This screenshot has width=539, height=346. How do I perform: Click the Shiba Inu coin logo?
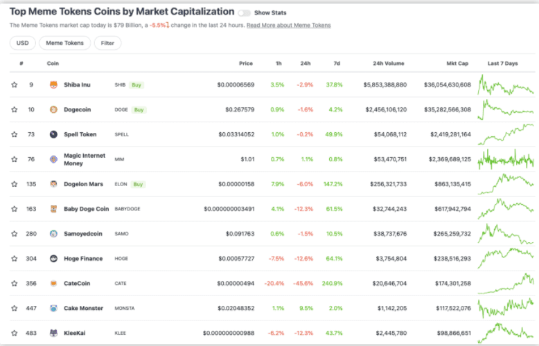click(53, 85)
